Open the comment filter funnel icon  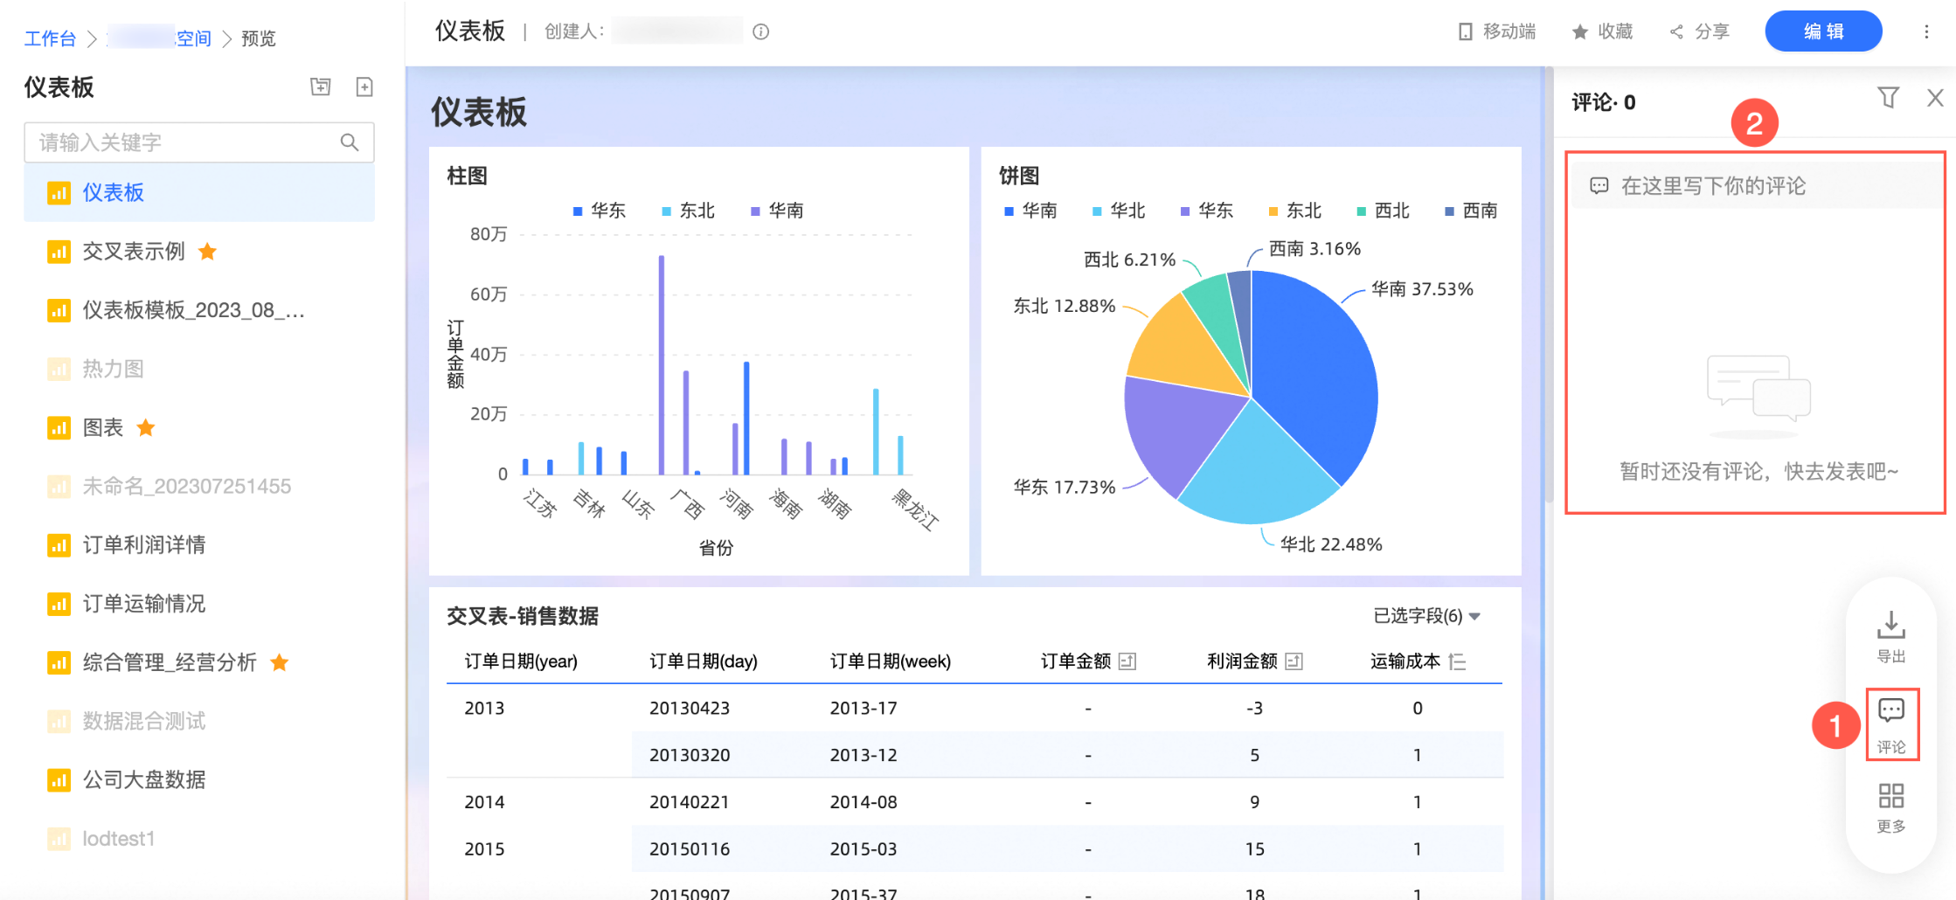[x=1888, y=98]
